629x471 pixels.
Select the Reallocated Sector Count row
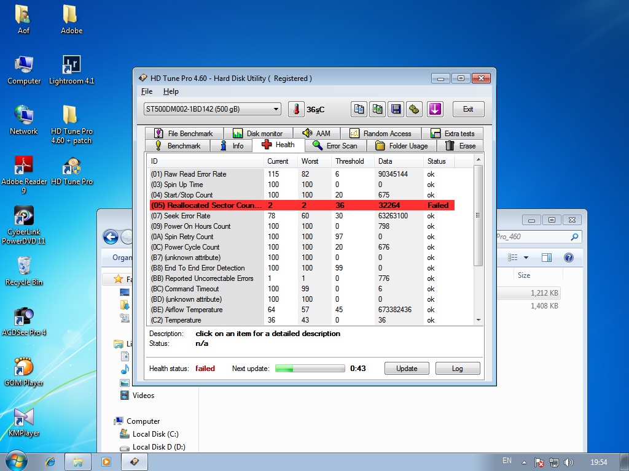point(302,205)
